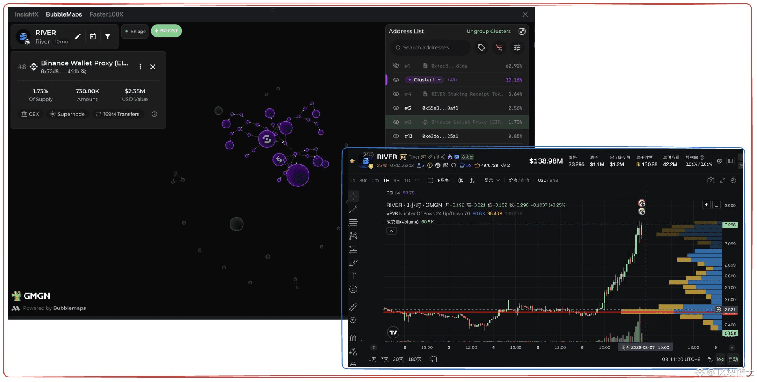Focus the Search addresses field
This screenshot has height=382, width=757.
[430, 47]
